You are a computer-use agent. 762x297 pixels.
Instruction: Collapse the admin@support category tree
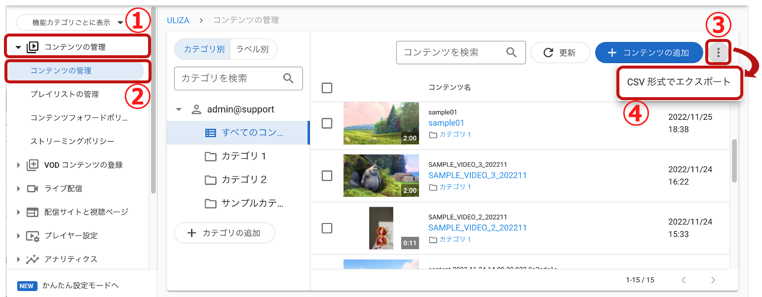click(178, 109)
